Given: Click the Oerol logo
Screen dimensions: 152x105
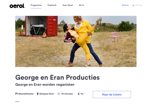Looking at the screenshot, I should point(17,6).
